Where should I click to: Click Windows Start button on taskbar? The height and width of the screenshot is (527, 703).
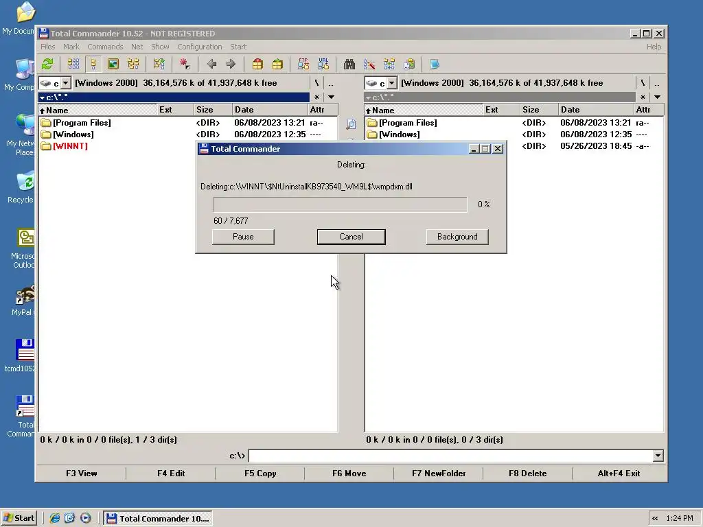point(19,518)
